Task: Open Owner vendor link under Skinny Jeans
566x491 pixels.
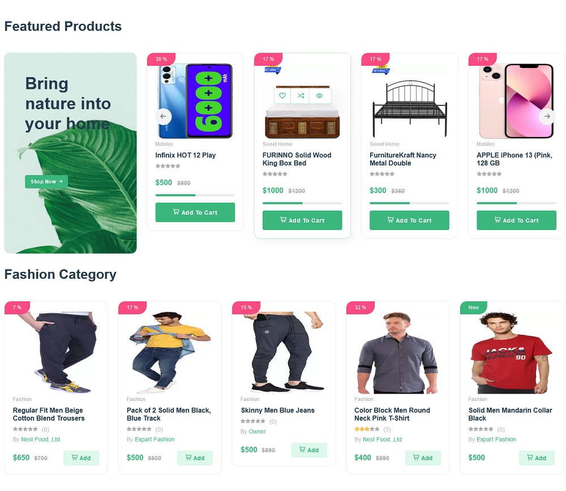Action: click(257, 432)
